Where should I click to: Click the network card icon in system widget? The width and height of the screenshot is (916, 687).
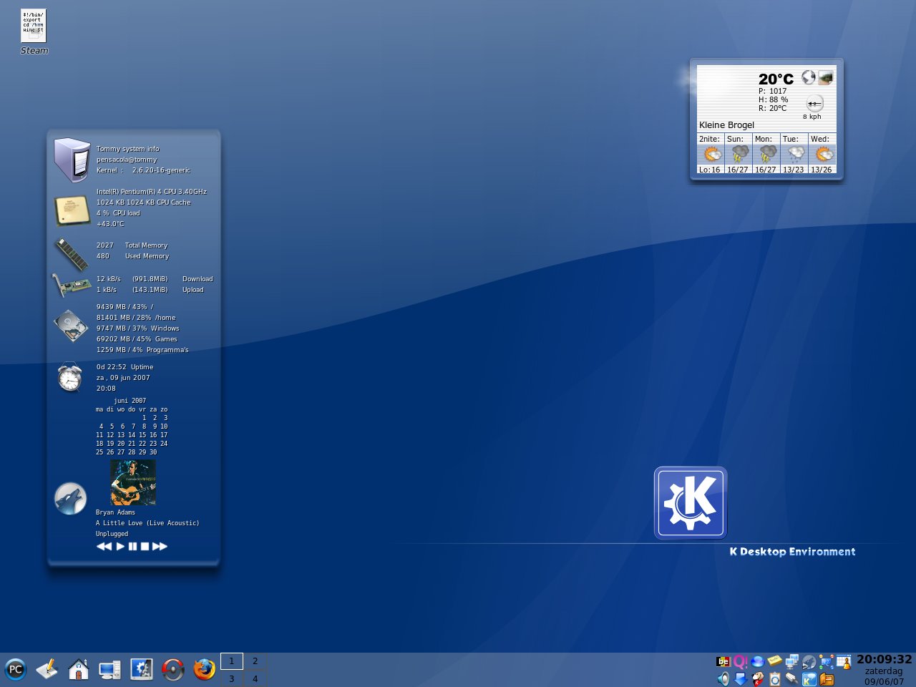click(72, 285)
